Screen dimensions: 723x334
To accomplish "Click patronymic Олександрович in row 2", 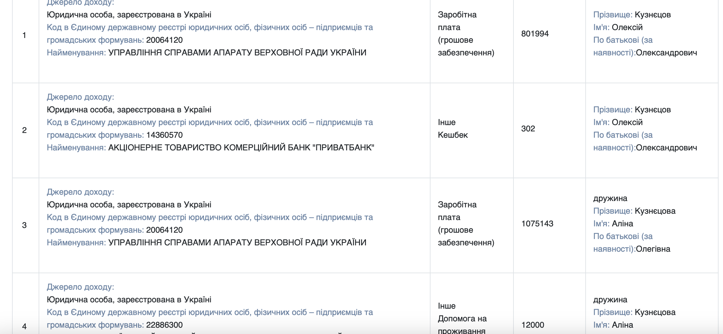I will point(666,148).
